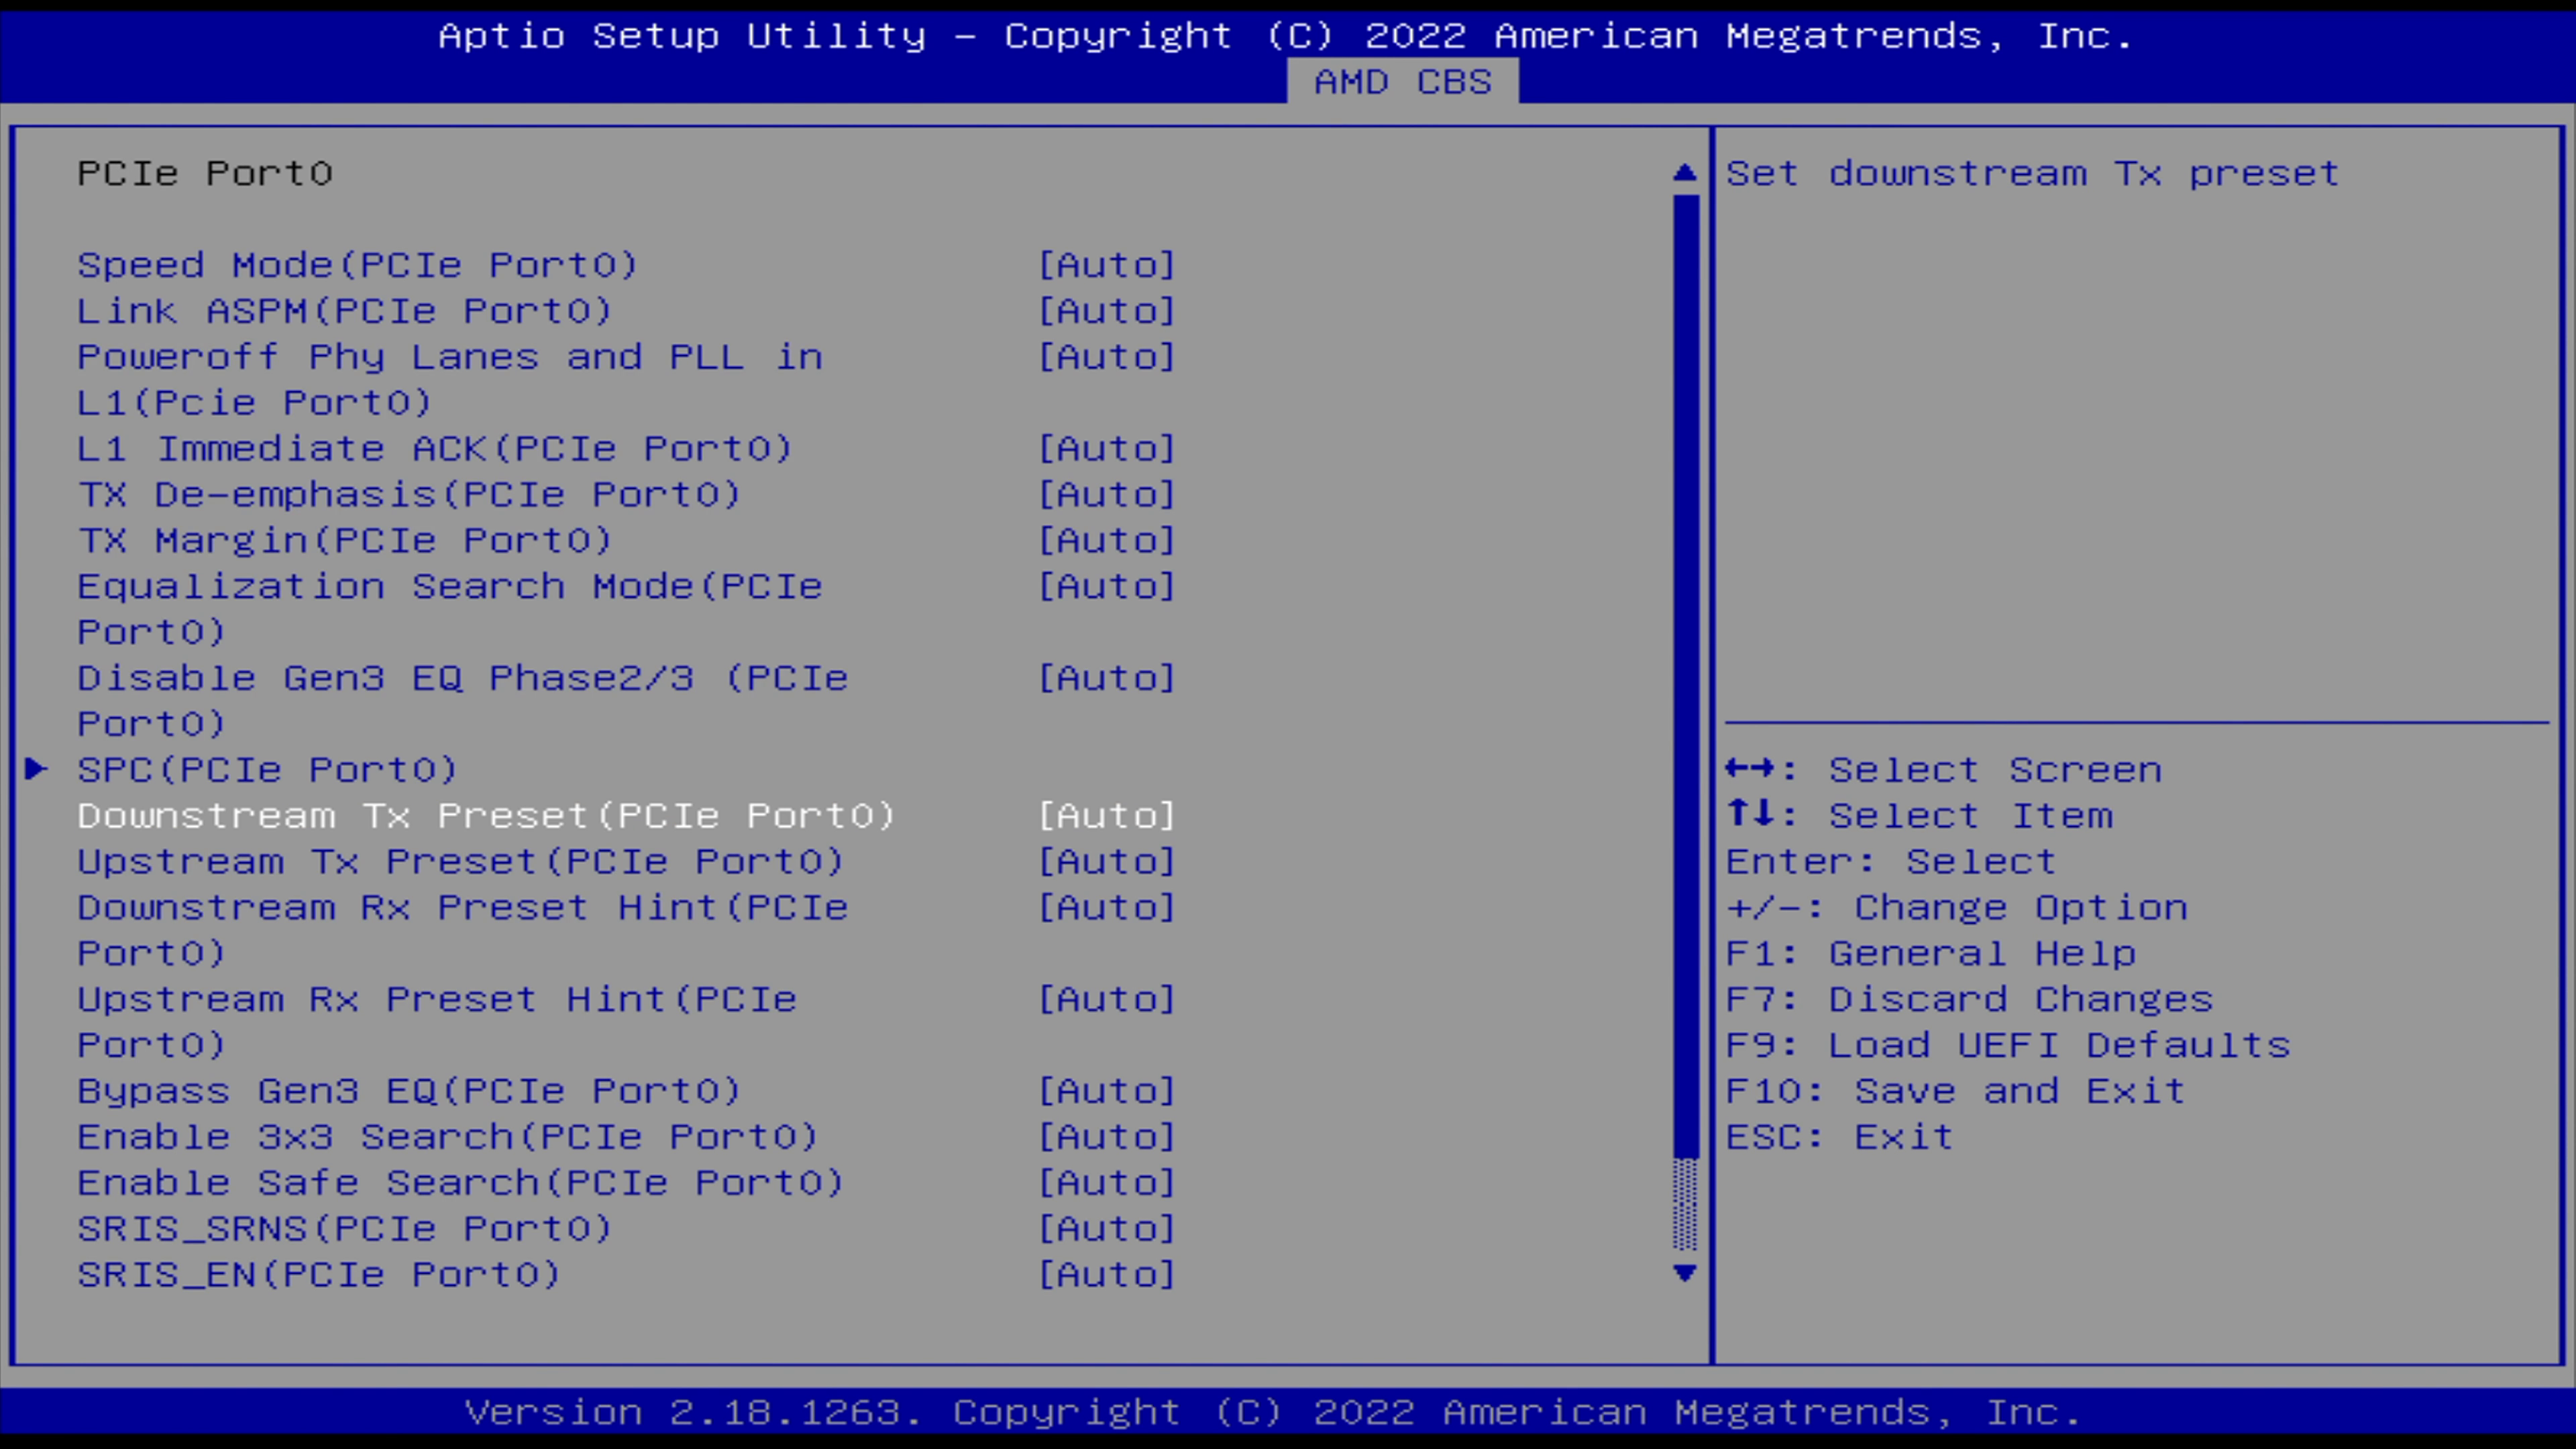Select Downstream Rx Preset Hint label

click(463, 930)
